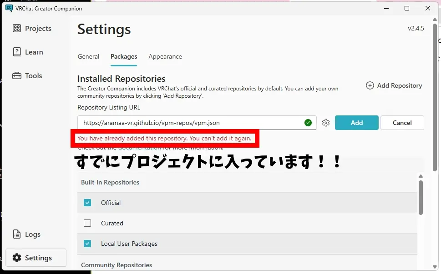Image resolution: width=441 pixels, height=274 pixels.
Task: Click the green validation checkmark on the URL
Action: [x=308, y=123]
